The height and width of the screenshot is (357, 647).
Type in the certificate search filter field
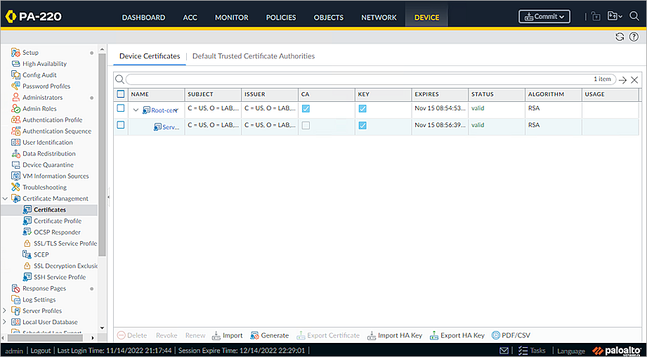[x=351, y=79]
